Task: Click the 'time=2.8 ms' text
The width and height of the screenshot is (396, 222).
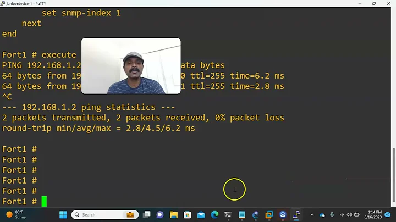Action: tap(257, 86)
